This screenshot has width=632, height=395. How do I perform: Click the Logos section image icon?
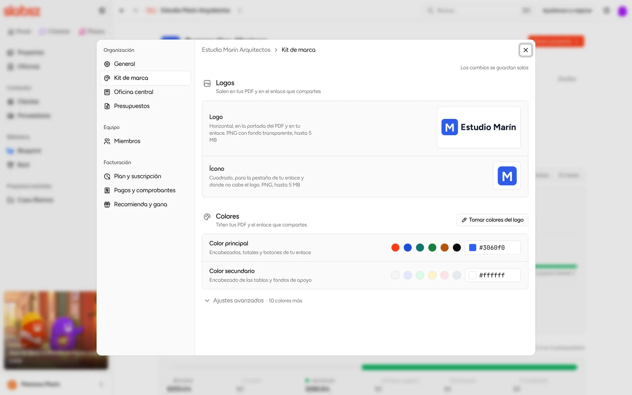(207, 83)
